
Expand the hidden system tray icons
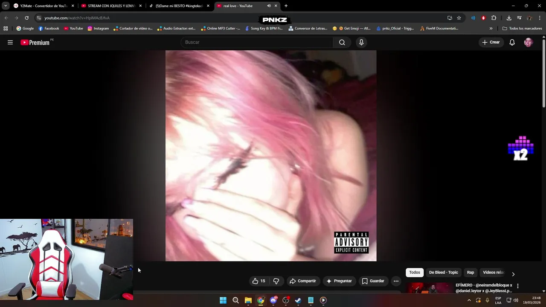point(469,300)
